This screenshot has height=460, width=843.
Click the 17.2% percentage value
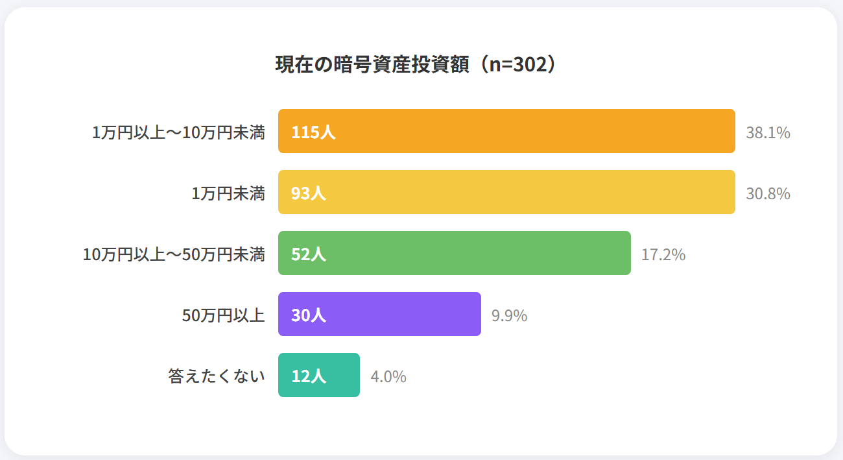tap(663, 254)
